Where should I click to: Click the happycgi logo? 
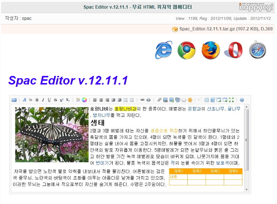(256, 7)
